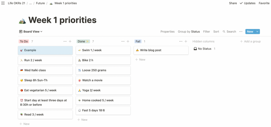The width and height of the screenshot is (271, 127).
Task: Open the New button dropdown arrow
Action: 257,32
